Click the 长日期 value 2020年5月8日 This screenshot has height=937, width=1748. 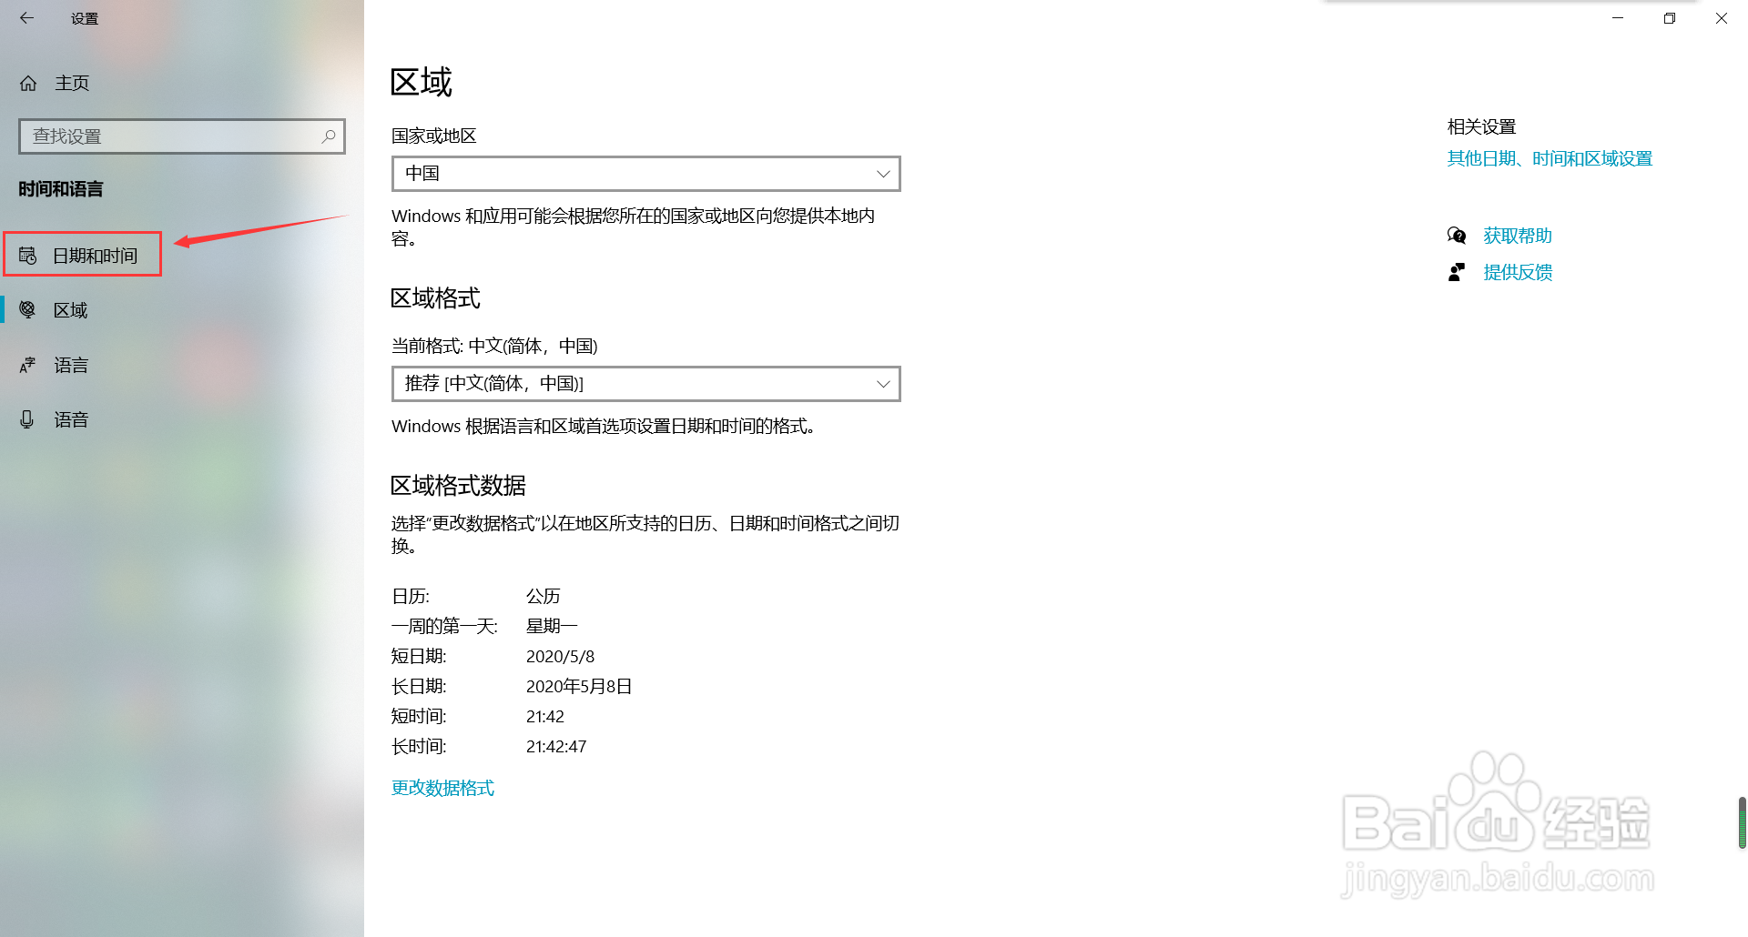click(579, 687)
